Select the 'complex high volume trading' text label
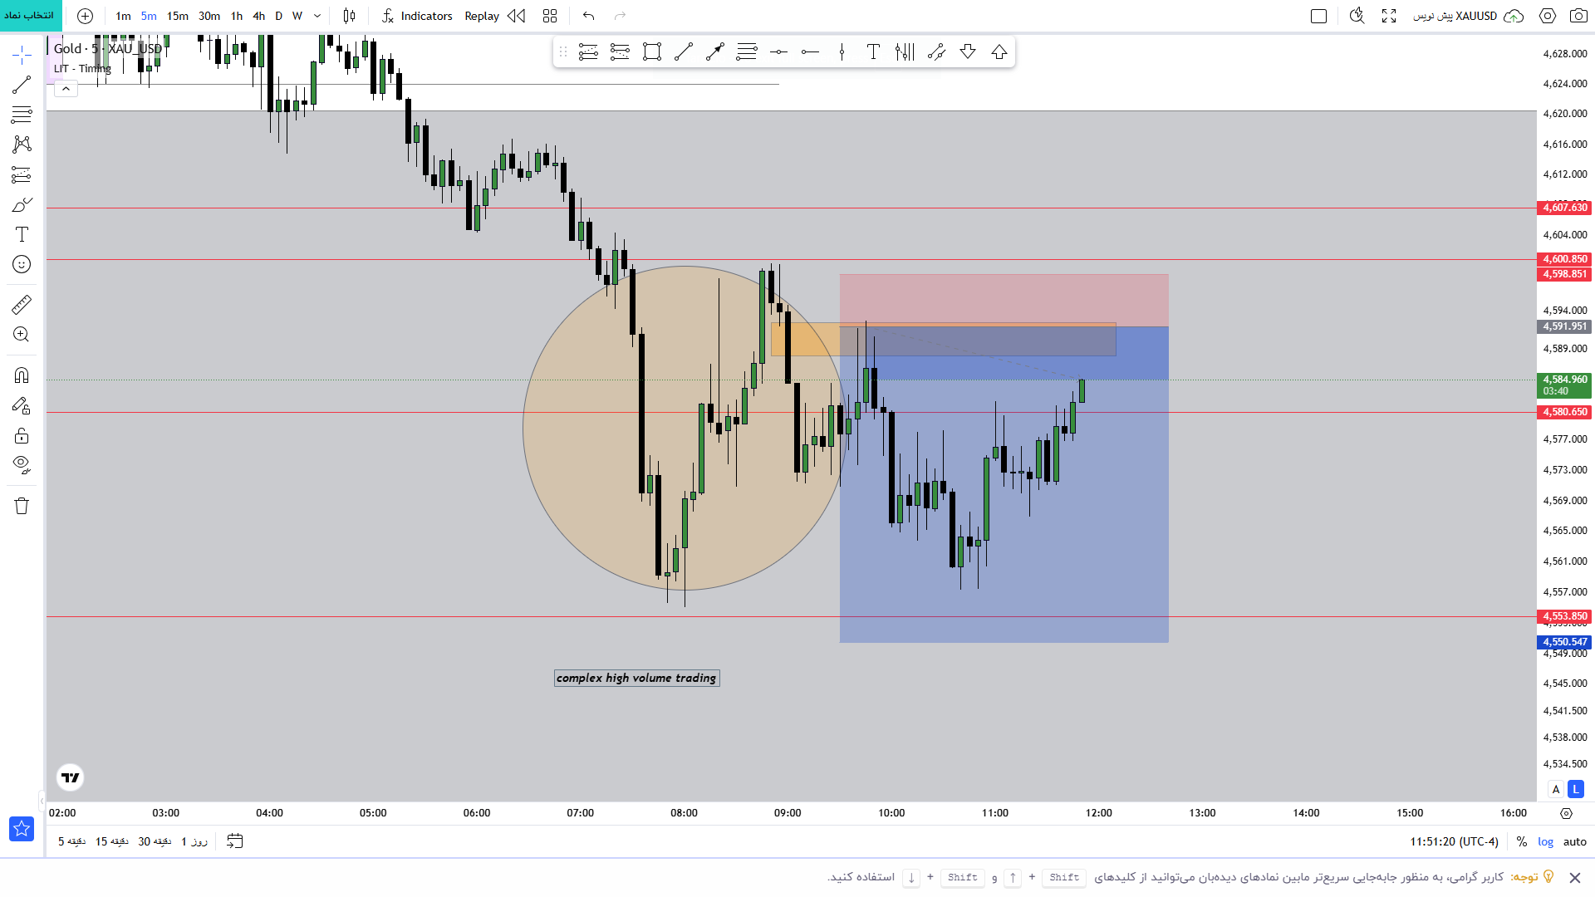 click(x=636, y=678)
